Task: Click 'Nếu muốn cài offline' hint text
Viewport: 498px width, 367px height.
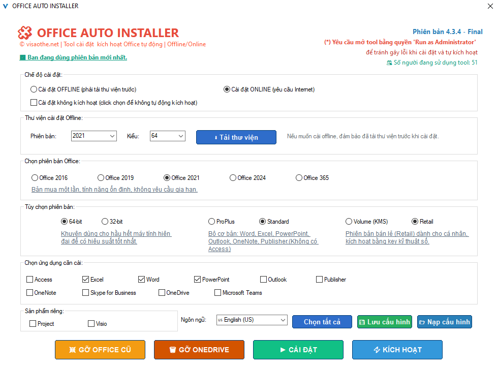Action: pyautogui.click(x=363, y=136)
